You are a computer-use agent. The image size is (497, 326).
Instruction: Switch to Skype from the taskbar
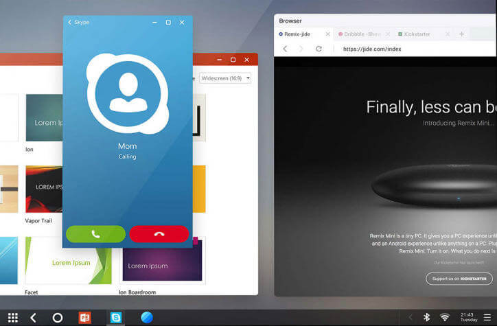click(116, 318)
